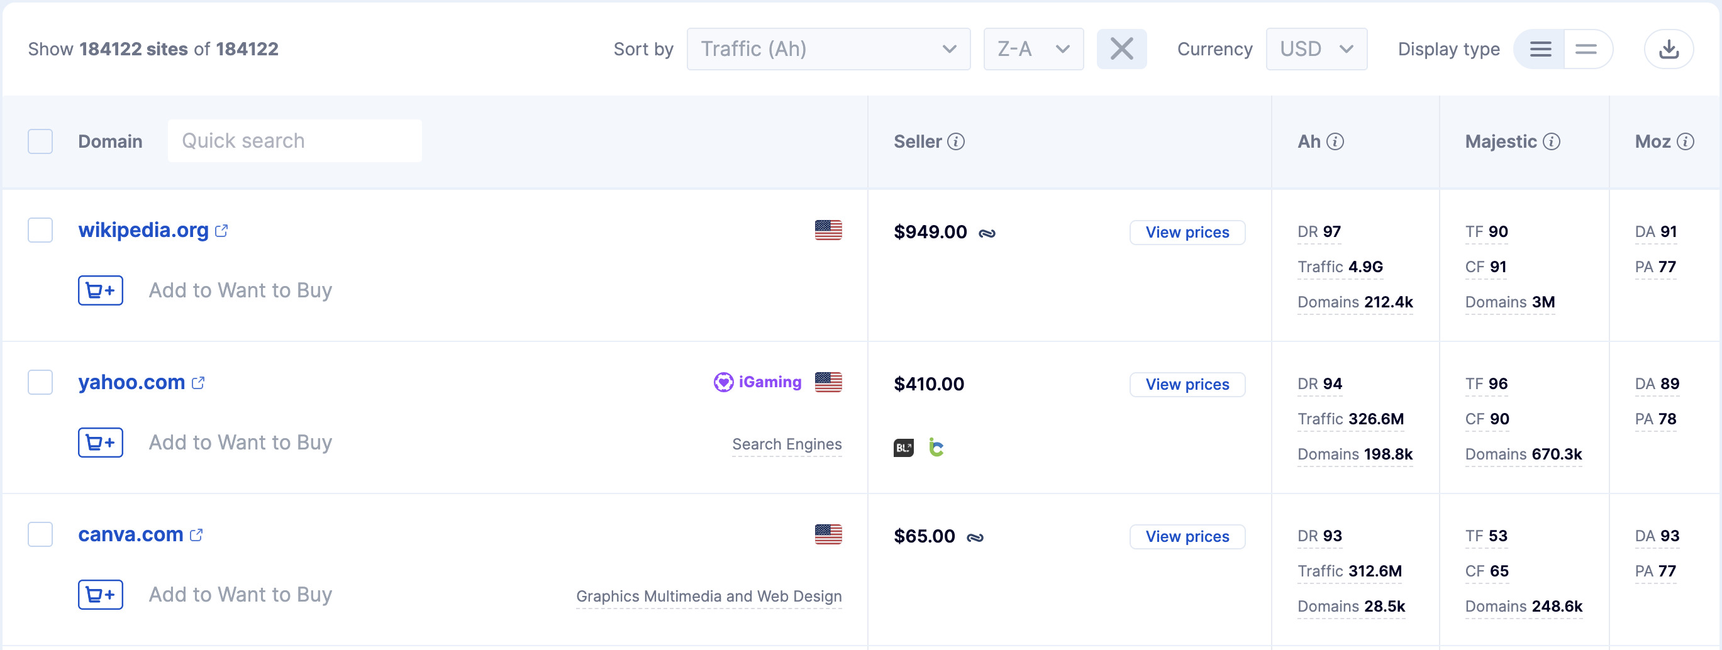The height and width of the screenshot is (650, 1722).
Task: Open the USD currency dropdown
Action: 1316,49
